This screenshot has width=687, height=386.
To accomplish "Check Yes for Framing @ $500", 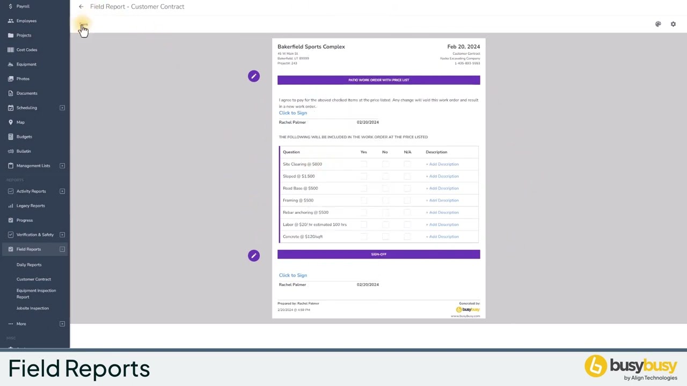I will coord(364,201).
